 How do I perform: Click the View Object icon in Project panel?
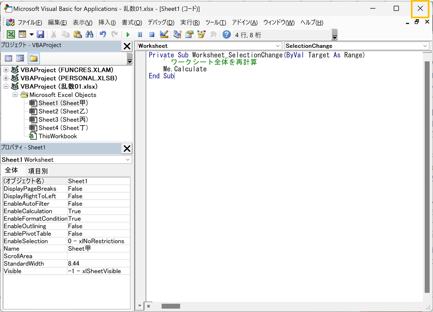(x=20, y=58)
